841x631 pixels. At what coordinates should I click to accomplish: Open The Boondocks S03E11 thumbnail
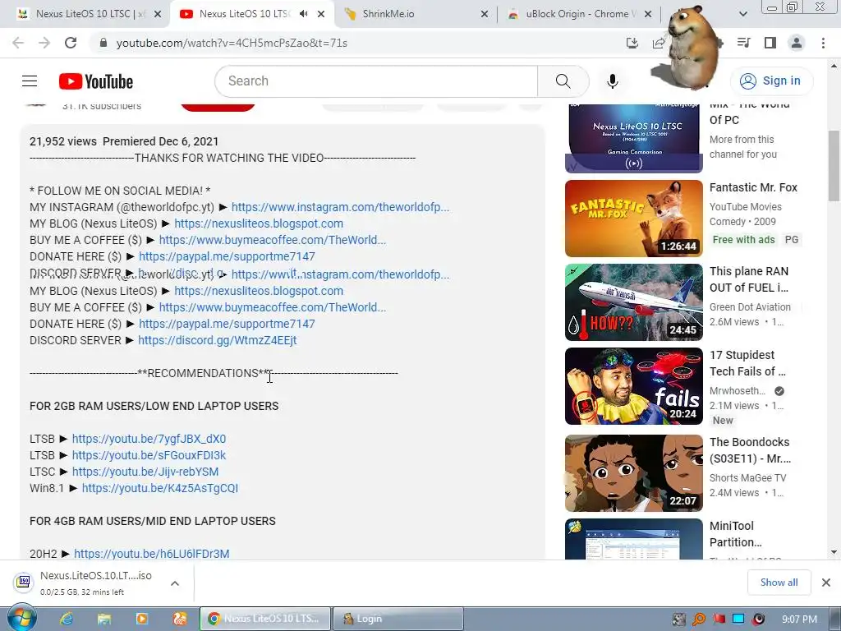tap(633, 473)
